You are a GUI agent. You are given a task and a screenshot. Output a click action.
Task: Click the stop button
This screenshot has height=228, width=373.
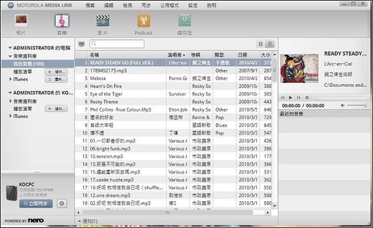(x=307, y=98)
